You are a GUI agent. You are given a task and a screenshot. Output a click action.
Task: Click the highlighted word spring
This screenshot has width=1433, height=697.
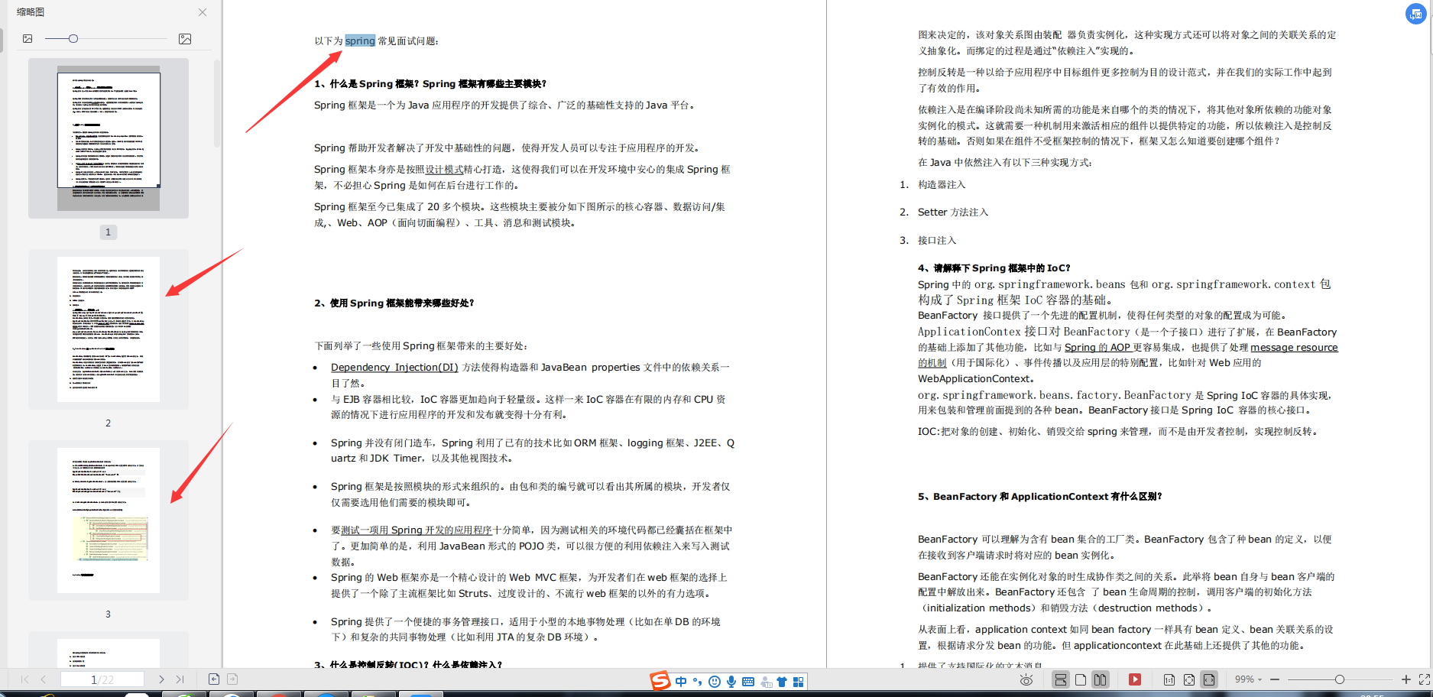pos(360,41)
